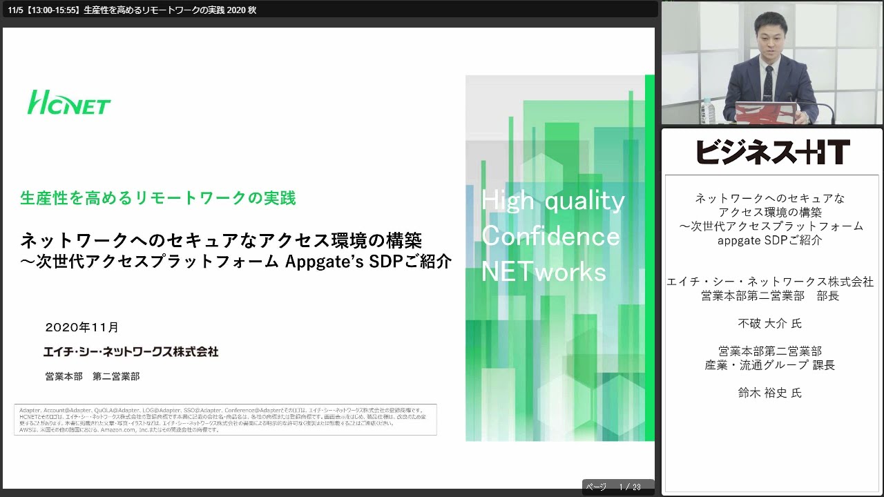Click the date 2020年11月 on the slide
Image resolution: width=884 pixels, height=497 pixels.
pyautogui.click(x=82, y=327)
